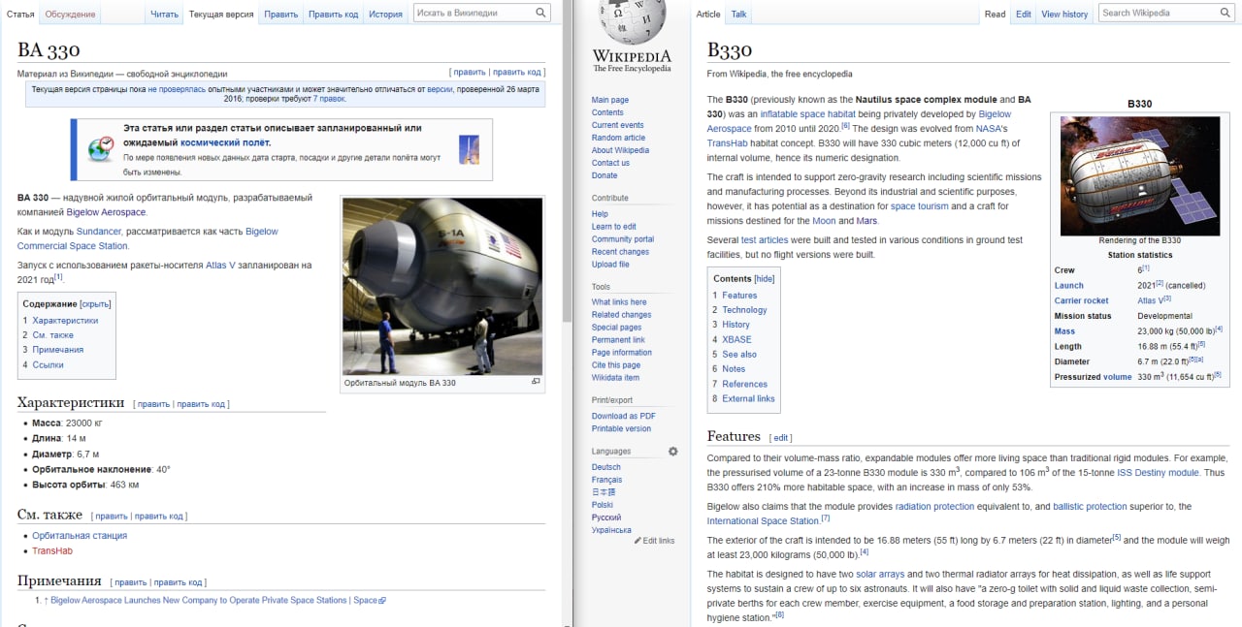The width and height of the screenshot is (1242, 627).
Task: Switch to the English Talk tab
Action: [x=739, y=15]
